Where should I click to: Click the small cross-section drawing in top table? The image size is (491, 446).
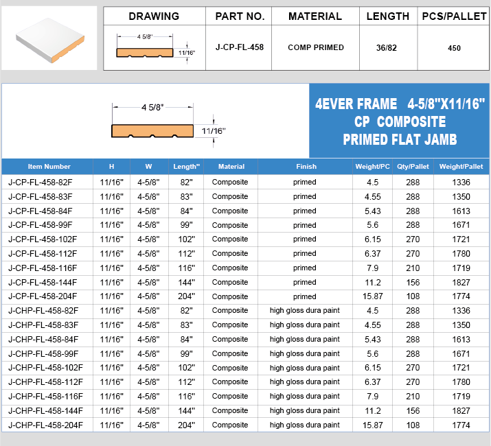[156, 48]
